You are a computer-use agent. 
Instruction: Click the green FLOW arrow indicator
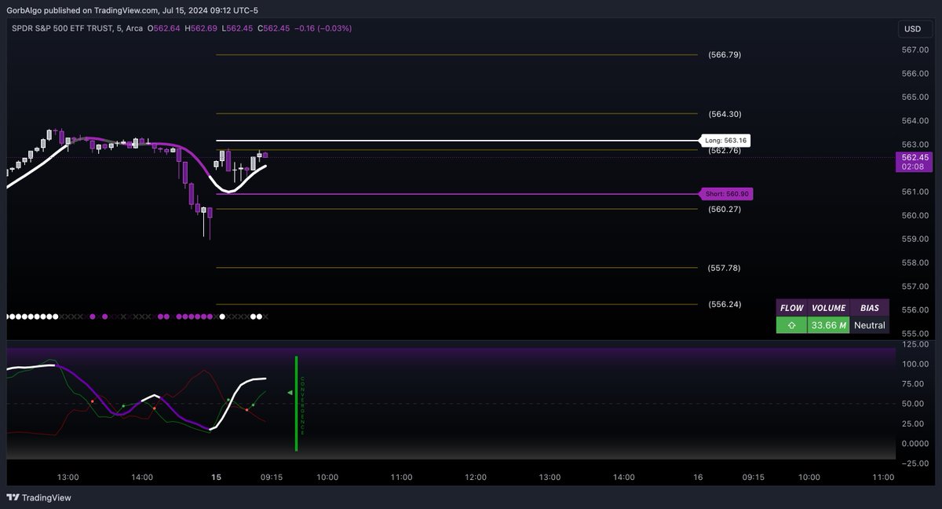pyautogui.click(x=793, y=324)
